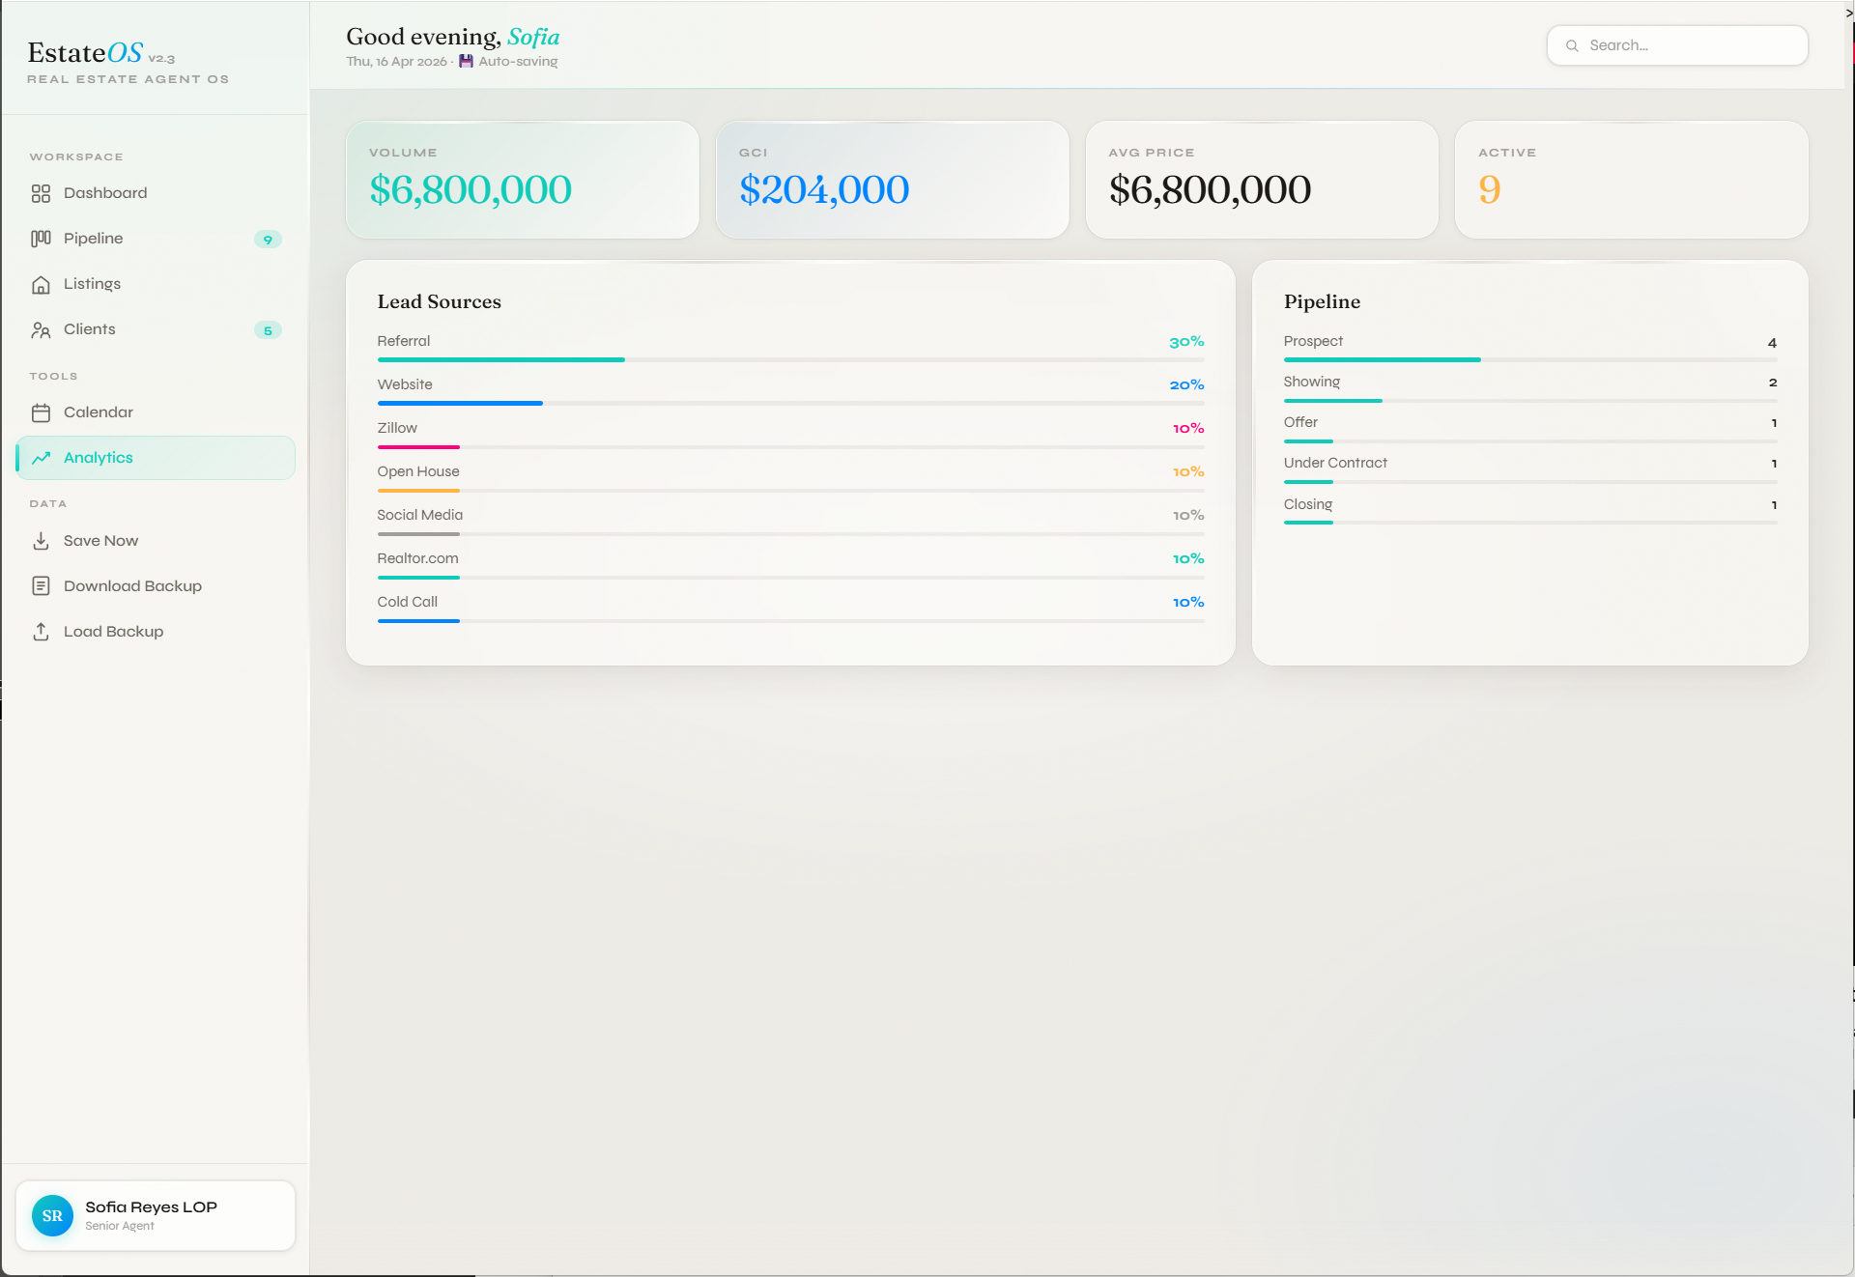This screenshot has width=1855, height=1277.
Task: Open the Listings page
Action: pos(156,284)
